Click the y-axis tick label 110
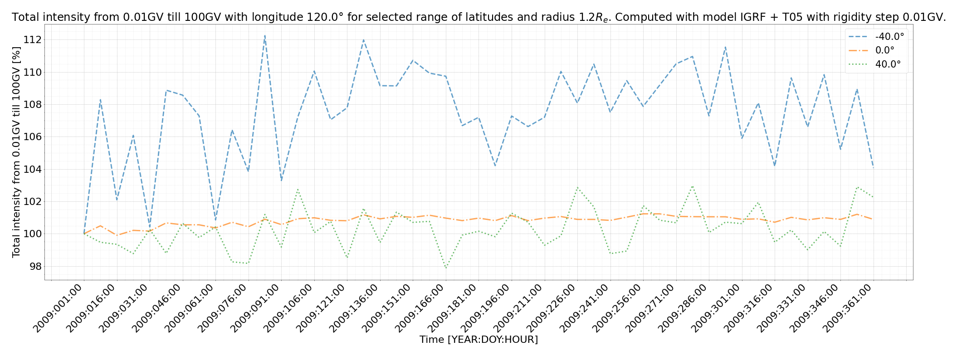 click(33, 72)
